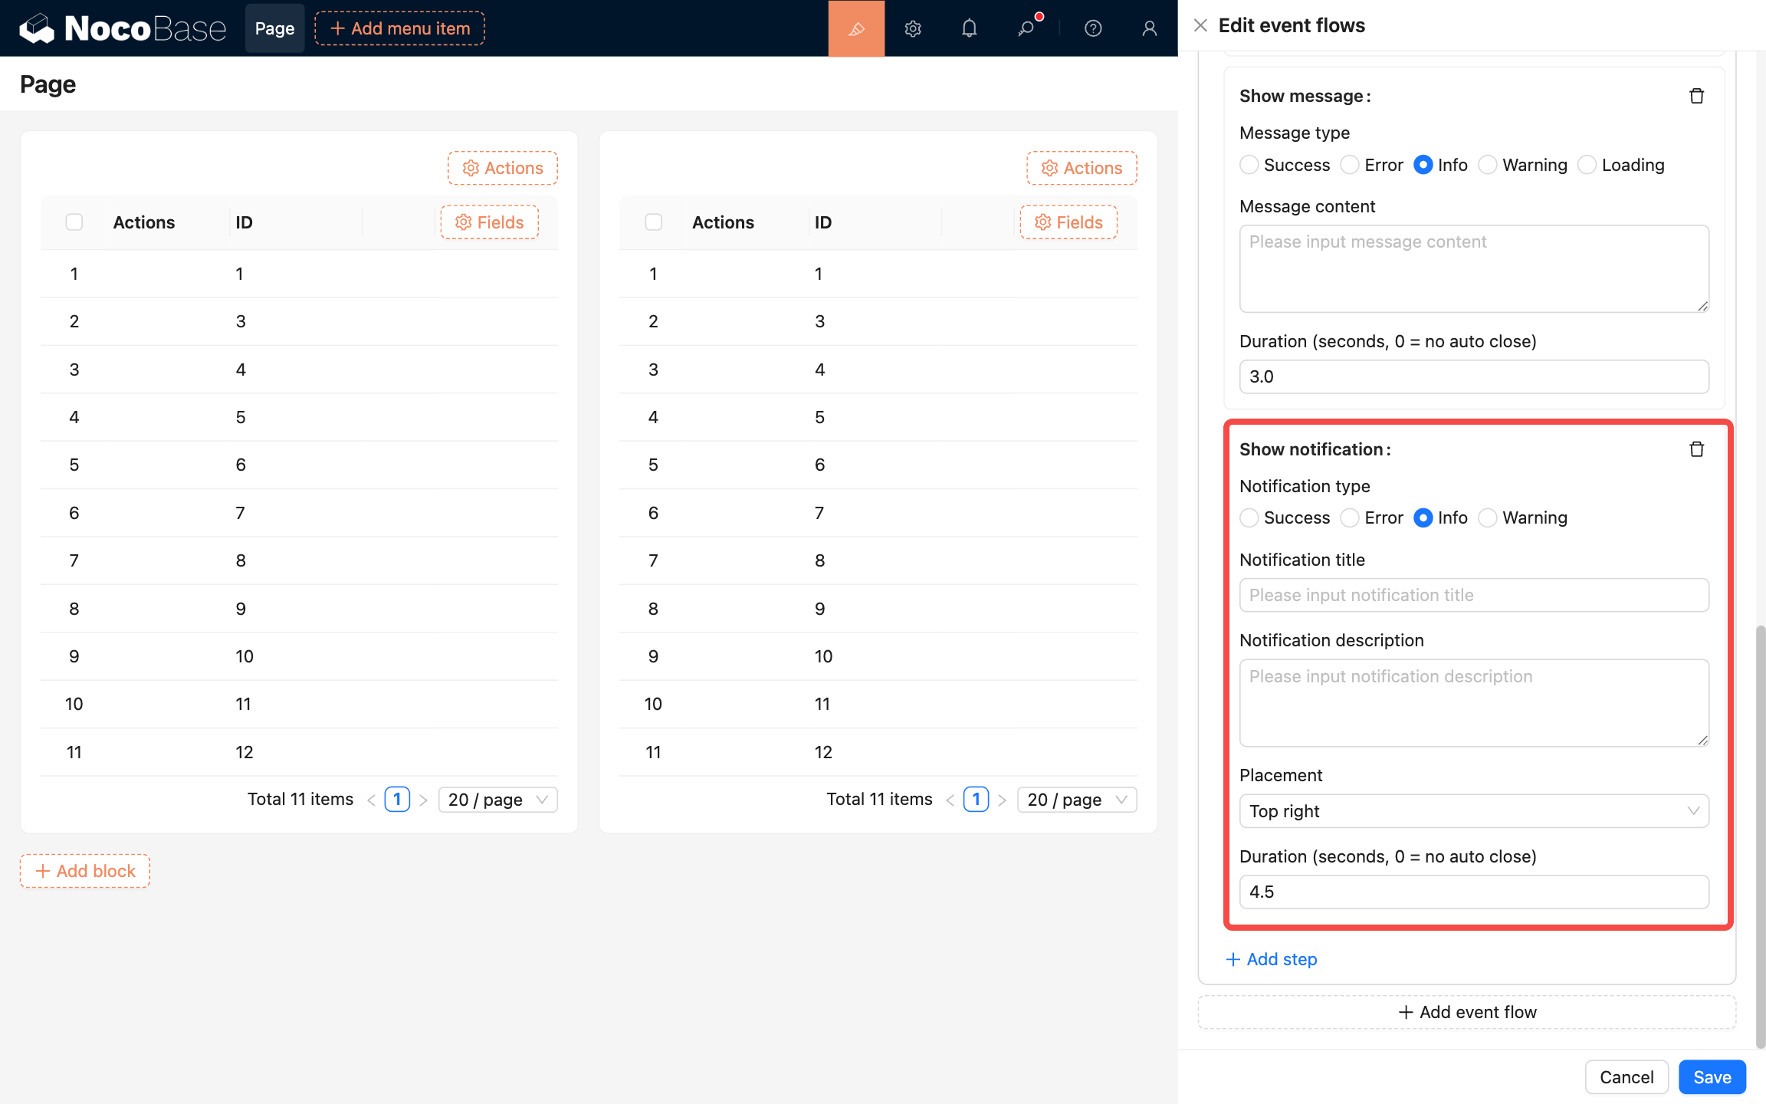
Task: Open the user profile icon
Action: click(1149, 28)
